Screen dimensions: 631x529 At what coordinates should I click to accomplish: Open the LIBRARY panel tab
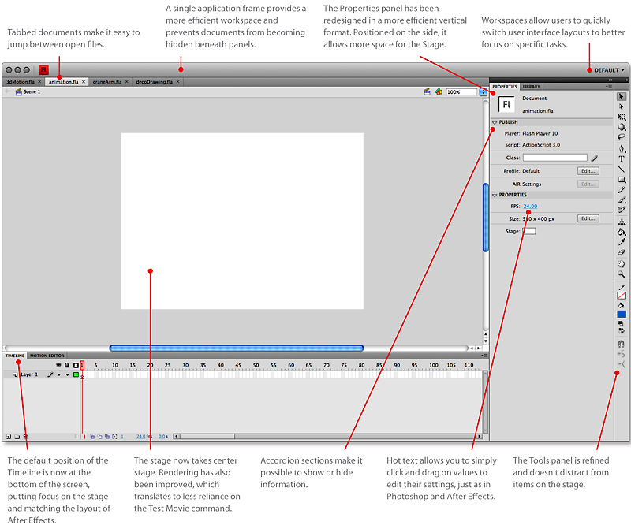[532, 87]
